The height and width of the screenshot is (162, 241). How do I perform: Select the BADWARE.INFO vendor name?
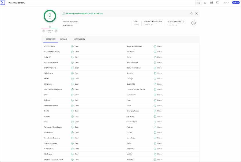point(50,68)
